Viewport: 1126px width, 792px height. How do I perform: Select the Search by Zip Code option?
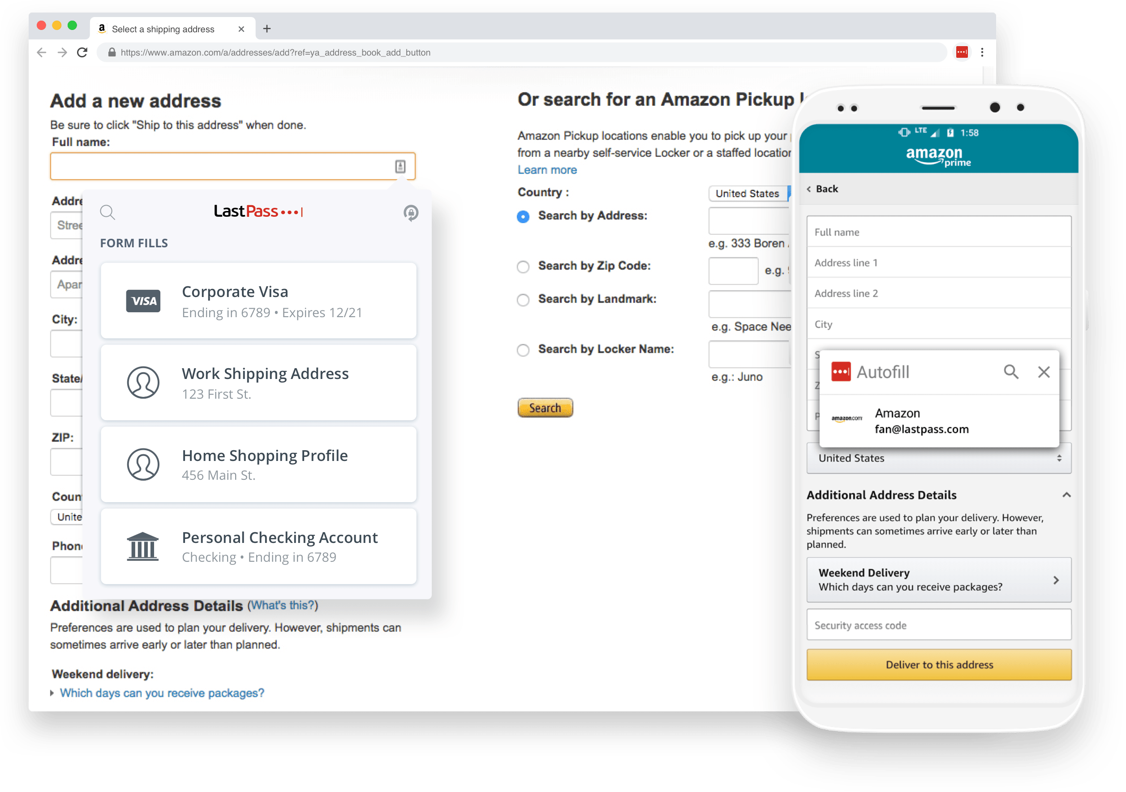pyautogui.click(x=523, y=266)
